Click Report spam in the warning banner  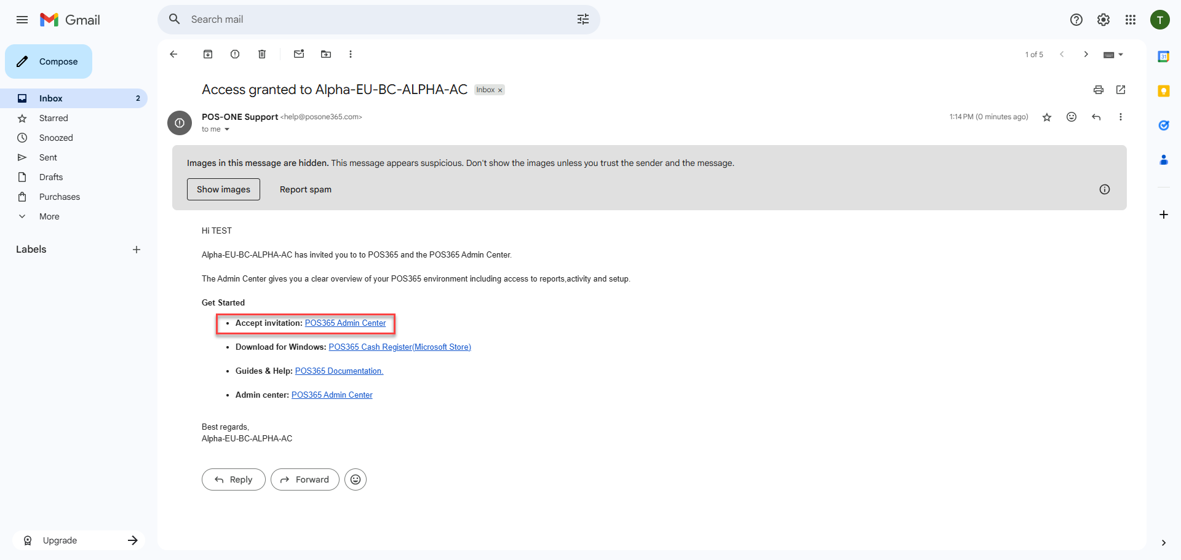click(306, 189)
